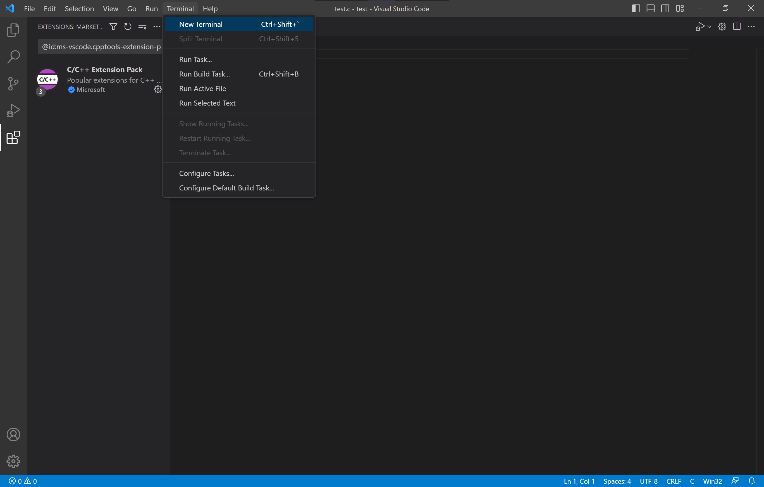
Task: Open the Go menu
Action: click(132, 9)
